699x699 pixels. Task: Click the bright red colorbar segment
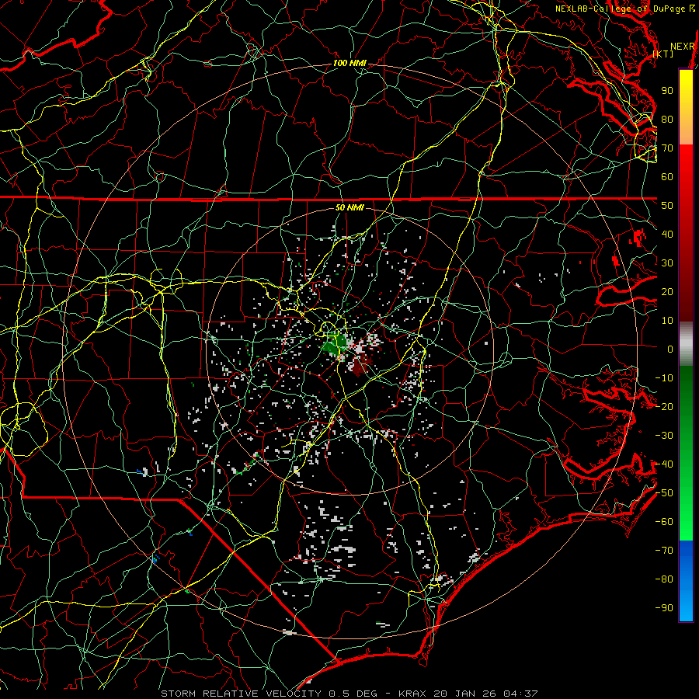[x=686, y=163]
